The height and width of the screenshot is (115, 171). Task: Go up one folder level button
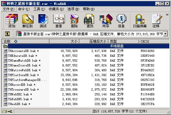[7, 34]
